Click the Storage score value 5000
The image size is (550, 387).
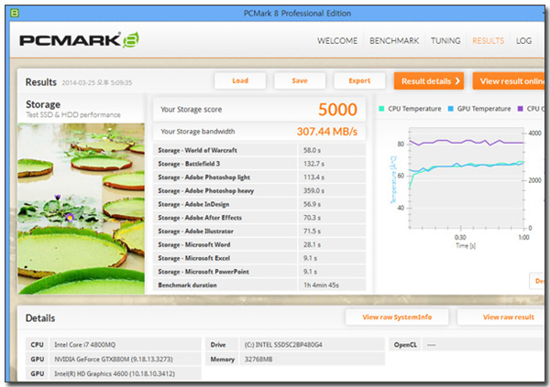(337, 110)
